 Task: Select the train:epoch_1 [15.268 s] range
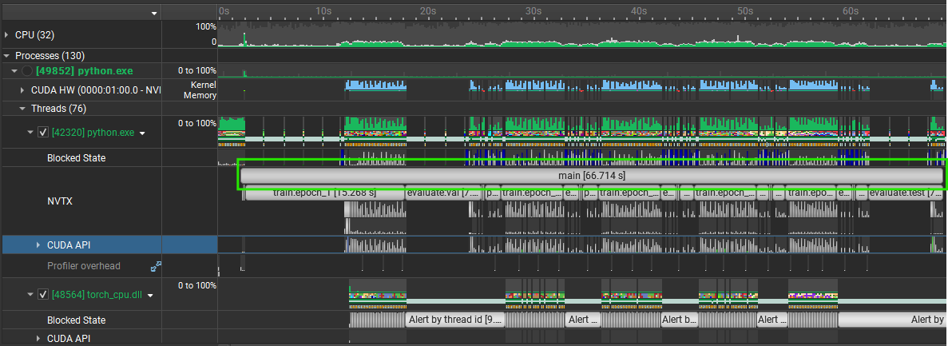(x=325, y=193)
